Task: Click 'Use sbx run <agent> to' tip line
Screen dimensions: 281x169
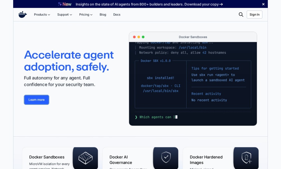Action: click(213, 75)
